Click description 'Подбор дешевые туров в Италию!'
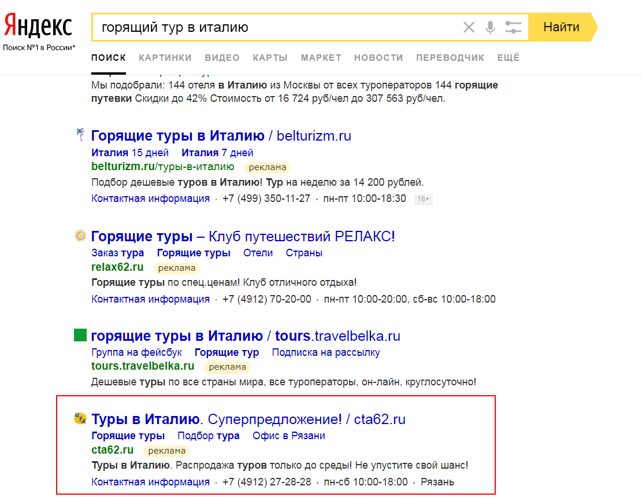The height and width of the screenshot is (497, 642). 177,182
